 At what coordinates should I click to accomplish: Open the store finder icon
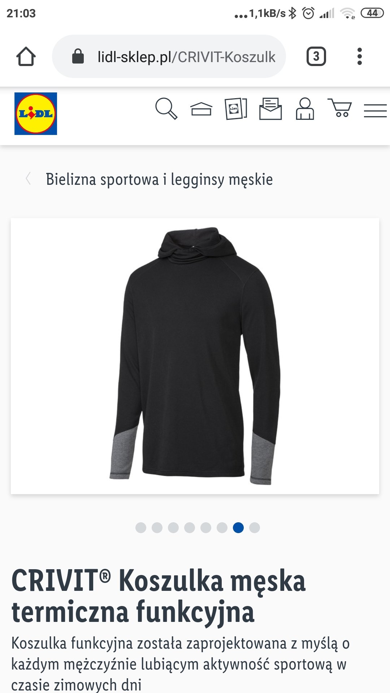[201, 109]
